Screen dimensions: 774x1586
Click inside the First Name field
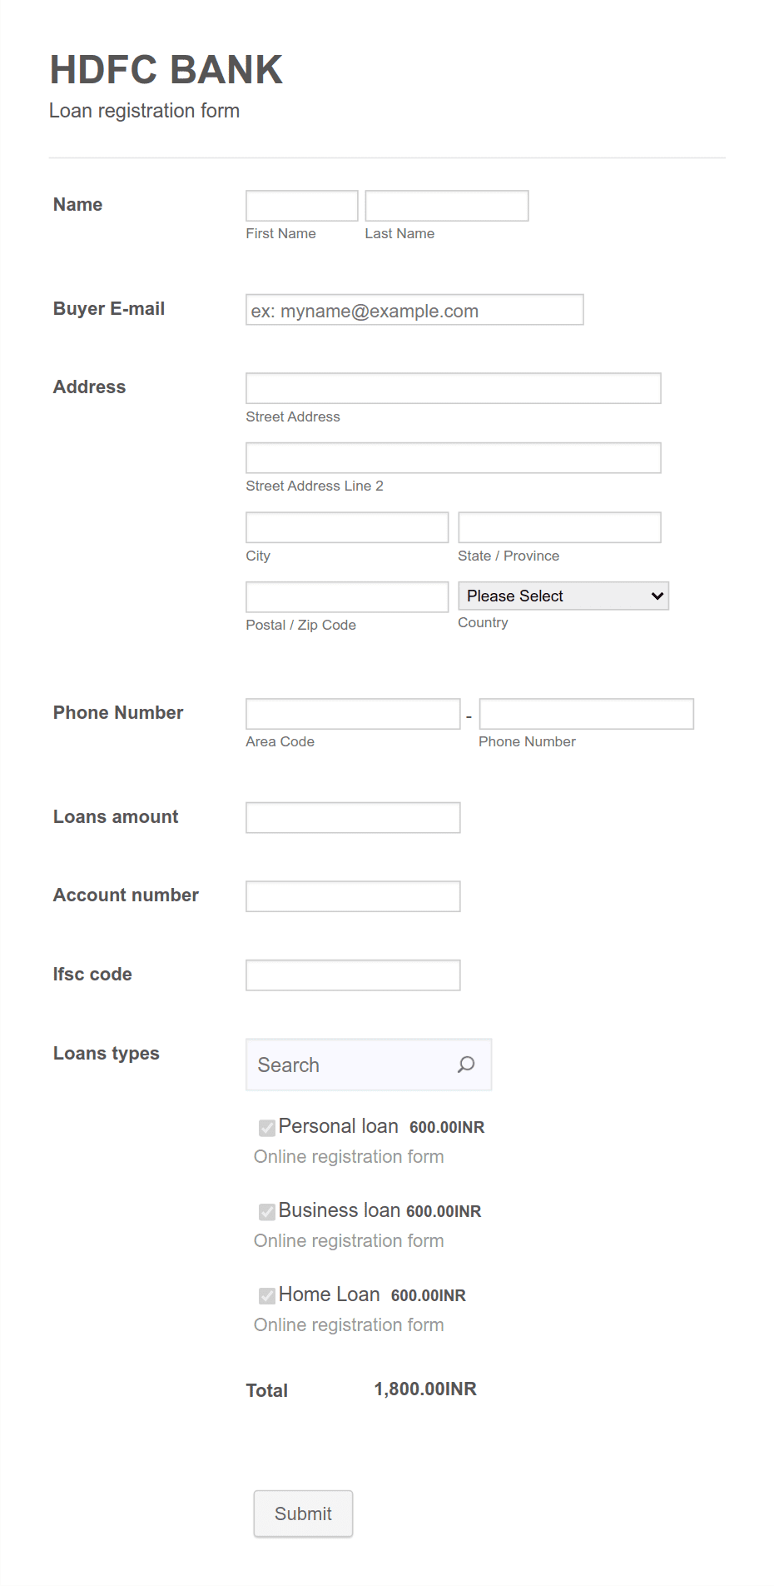point(301,205)
